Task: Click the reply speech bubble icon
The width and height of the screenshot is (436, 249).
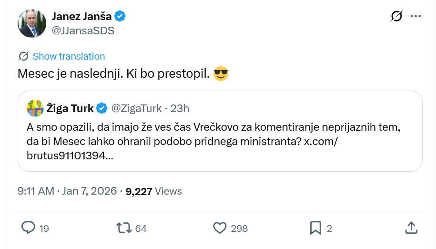Action: (29, 228)
